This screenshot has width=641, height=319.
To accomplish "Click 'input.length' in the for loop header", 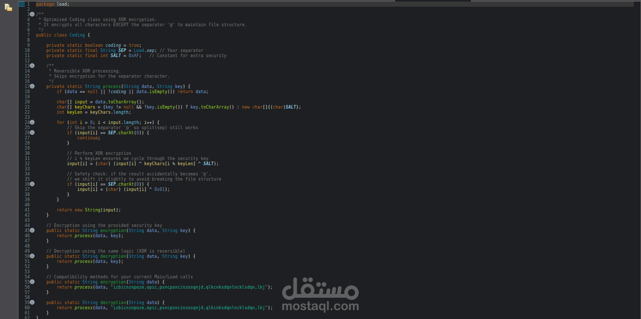I will [124, 122].
